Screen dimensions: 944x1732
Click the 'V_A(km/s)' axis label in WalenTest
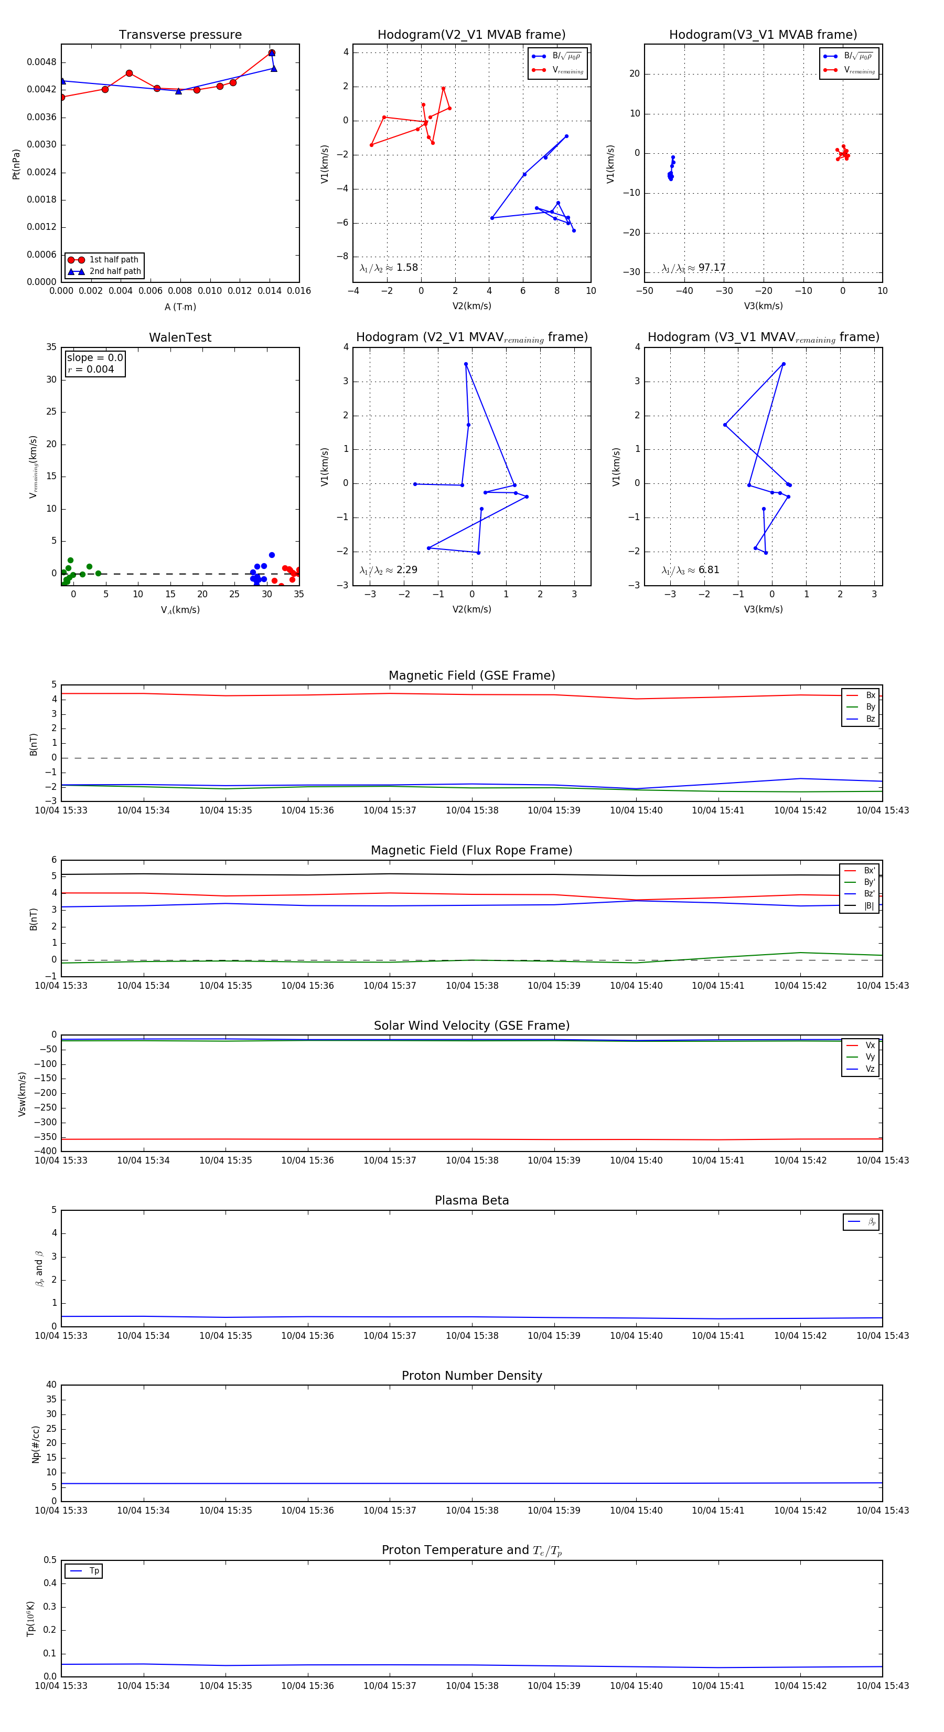coord(180,610)
